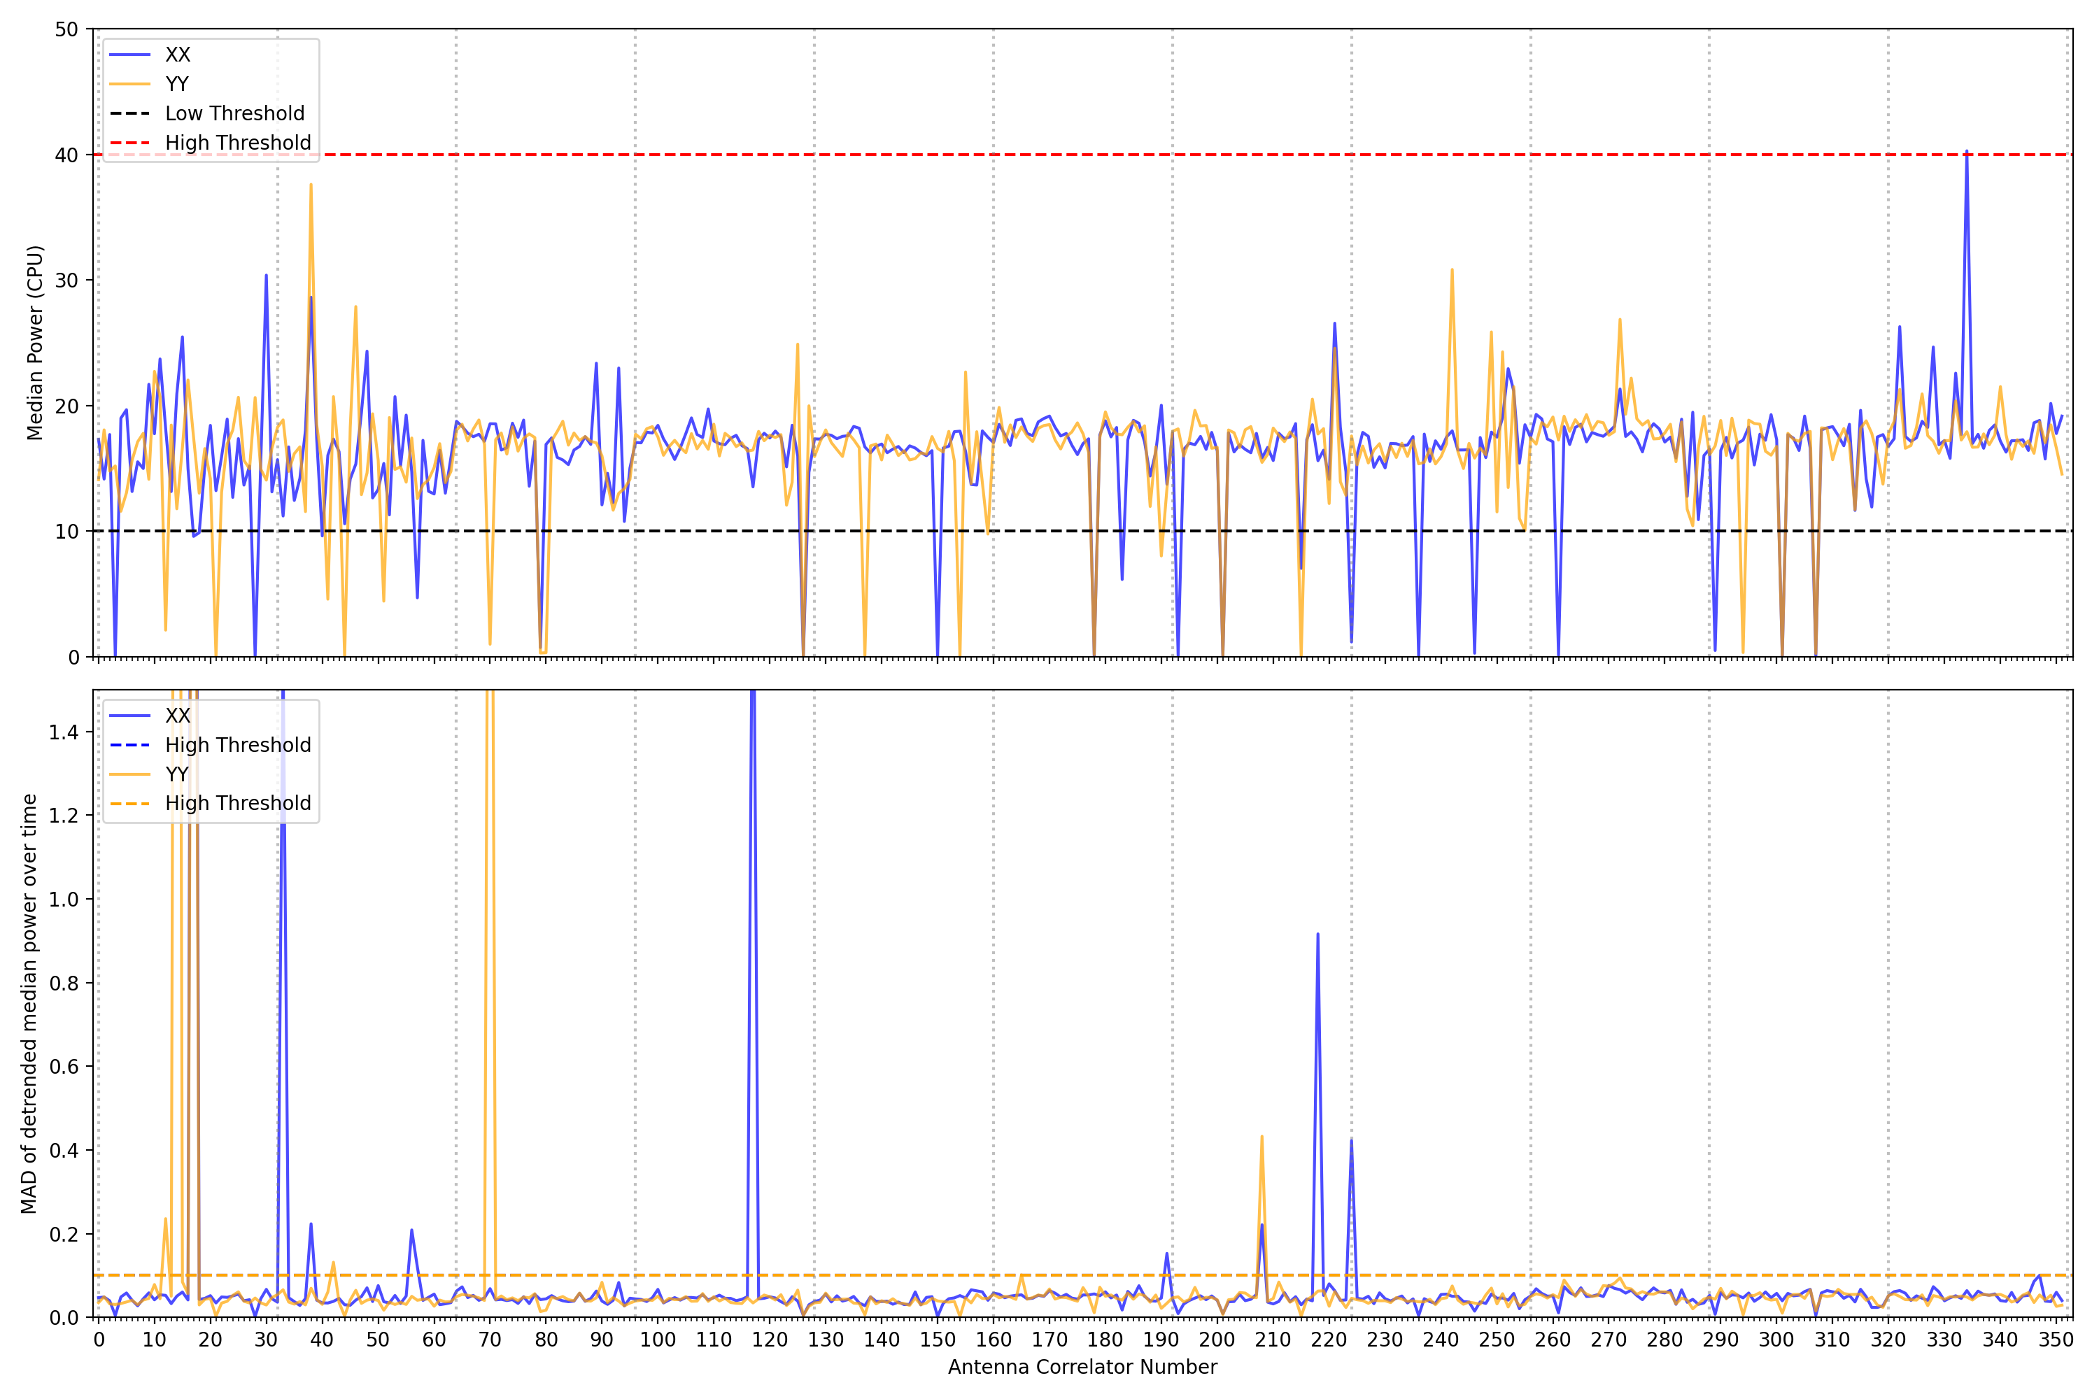Click the 40 tick on top y-axis
This screenshot has height=1399, width=2099.
(x=66, y=155)
